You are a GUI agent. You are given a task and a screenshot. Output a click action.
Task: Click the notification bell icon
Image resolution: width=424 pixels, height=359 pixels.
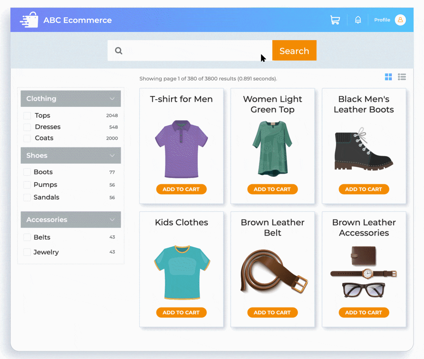click(358, 20)
